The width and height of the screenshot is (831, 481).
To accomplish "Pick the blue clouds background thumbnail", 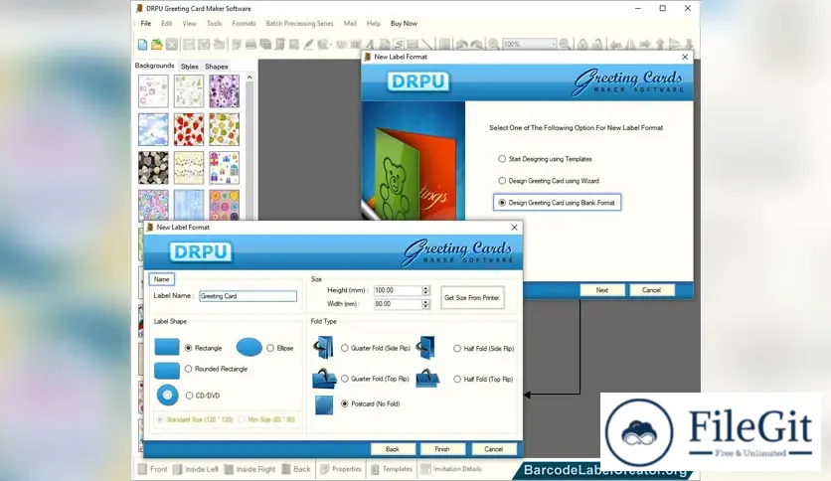I will (x=153, y=129).
